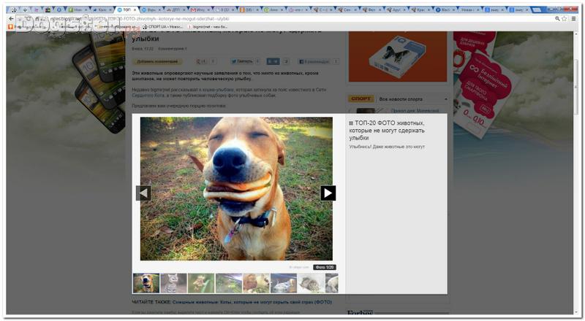
Task: Open the Chrome hamburger menu
Action: [x=573, y=18]
